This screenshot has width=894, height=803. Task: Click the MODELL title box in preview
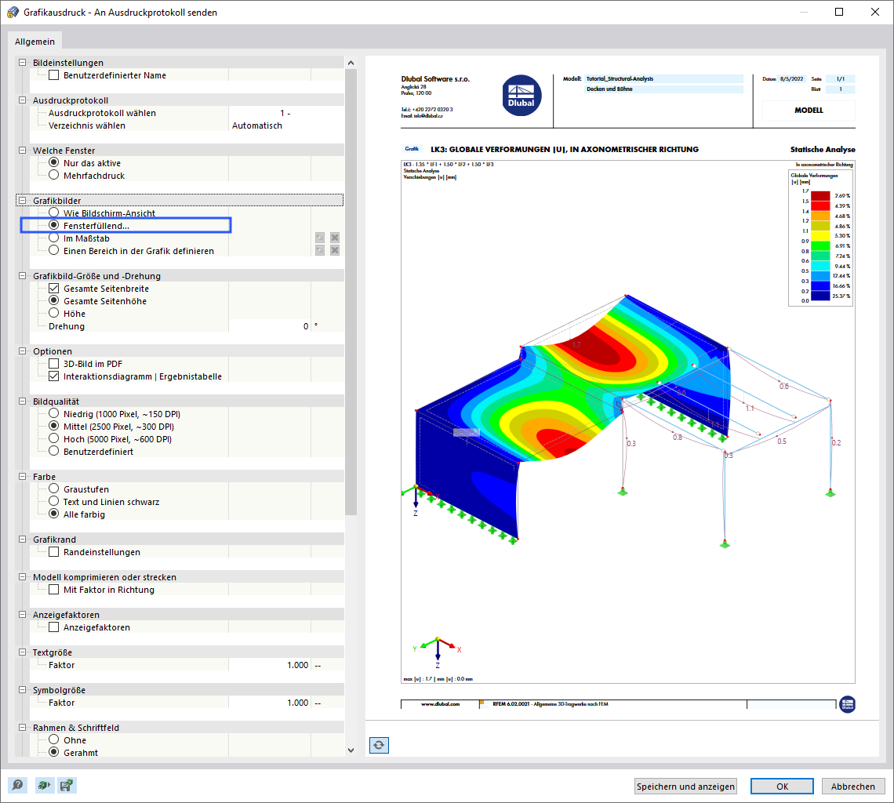(x=809, y=111)
